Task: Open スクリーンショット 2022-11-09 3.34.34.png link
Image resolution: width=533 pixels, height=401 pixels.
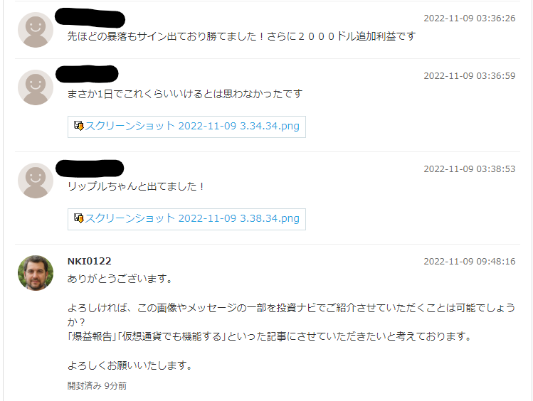Action: coord(192,126)
